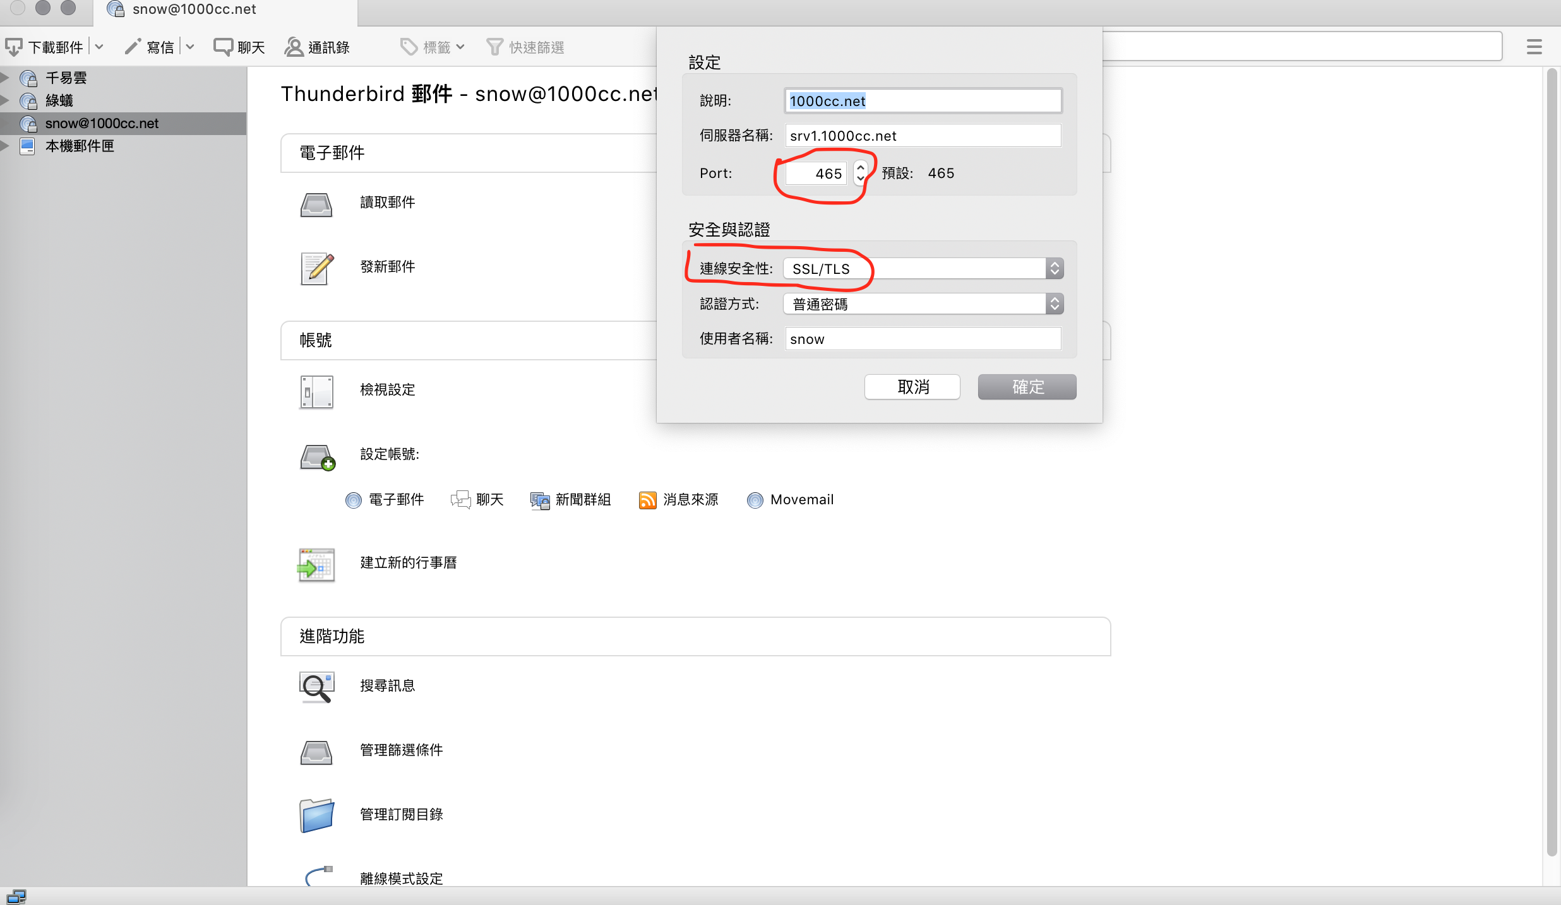
Task: Open the 認證方式 普通密碼 dropdown
Action: click(923, 304)
